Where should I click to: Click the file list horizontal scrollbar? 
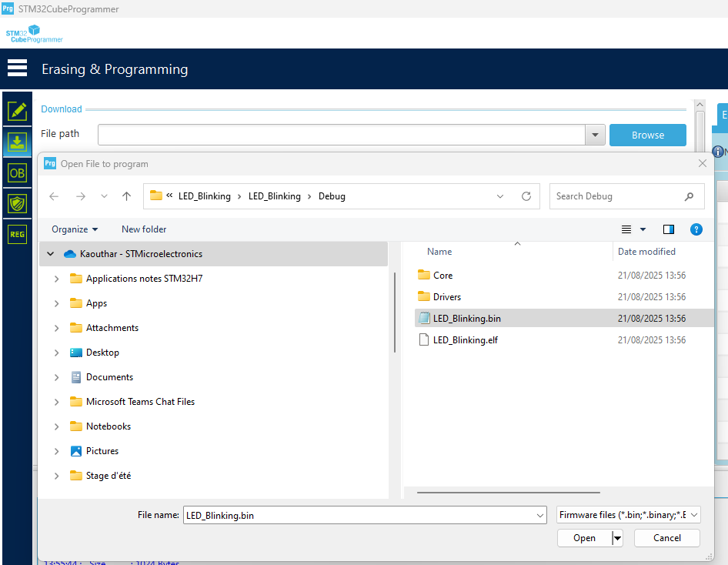[509, 492]
